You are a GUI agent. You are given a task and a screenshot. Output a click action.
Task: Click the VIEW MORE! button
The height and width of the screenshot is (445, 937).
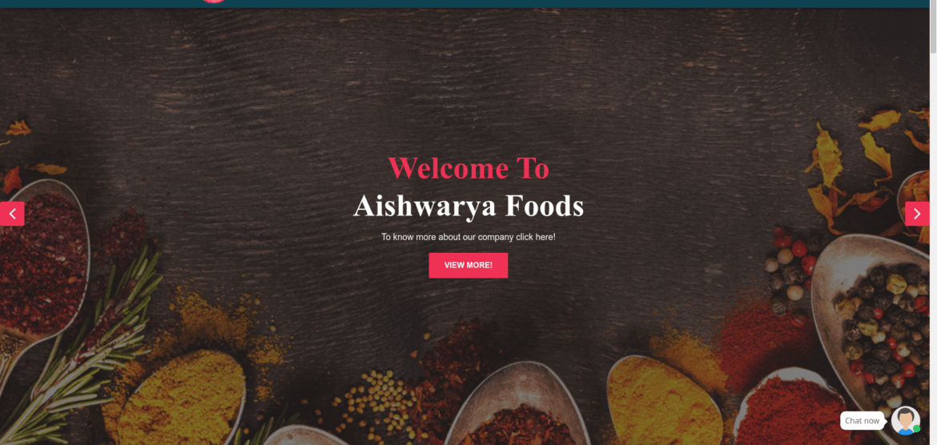[x=468, y=265]
